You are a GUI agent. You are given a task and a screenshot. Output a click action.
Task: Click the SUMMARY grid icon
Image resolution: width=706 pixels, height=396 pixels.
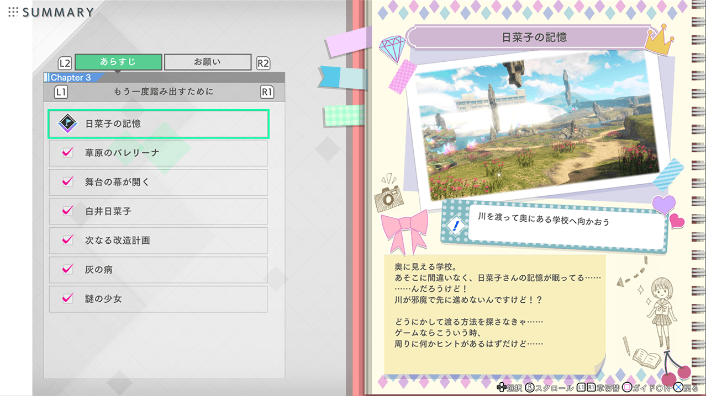tap(13, 11)
